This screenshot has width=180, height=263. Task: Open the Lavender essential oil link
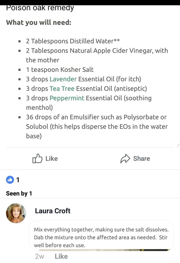pos(63,79)
